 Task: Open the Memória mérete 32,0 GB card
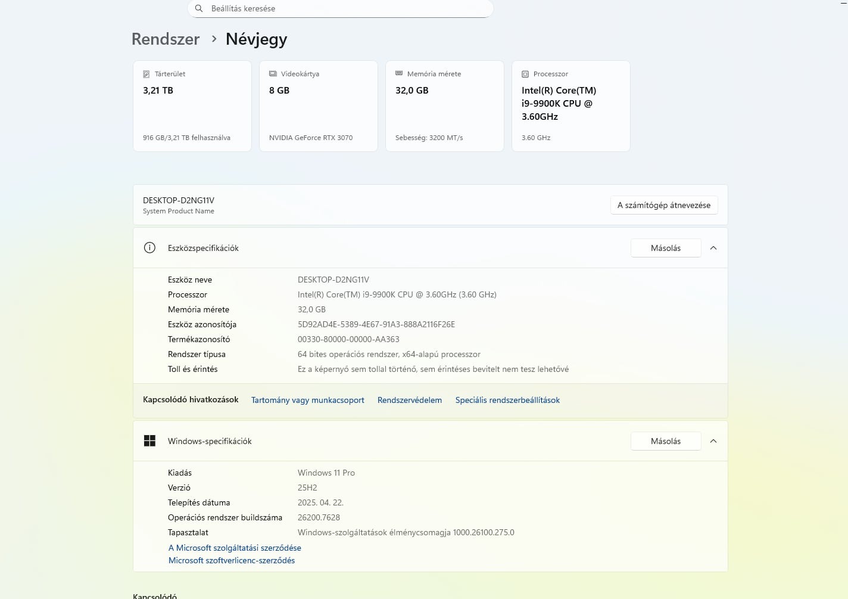click(x=445, y=106)
